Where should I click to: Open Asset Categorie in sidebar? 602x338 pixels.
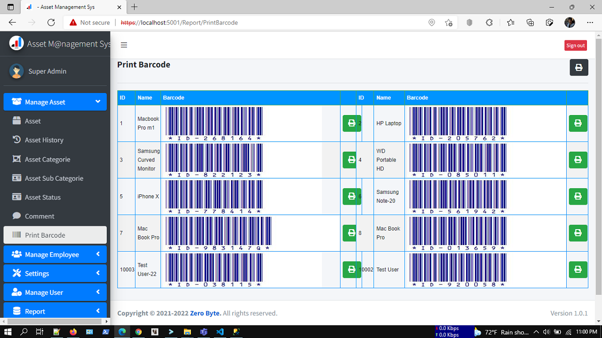(x=55, y=159)
